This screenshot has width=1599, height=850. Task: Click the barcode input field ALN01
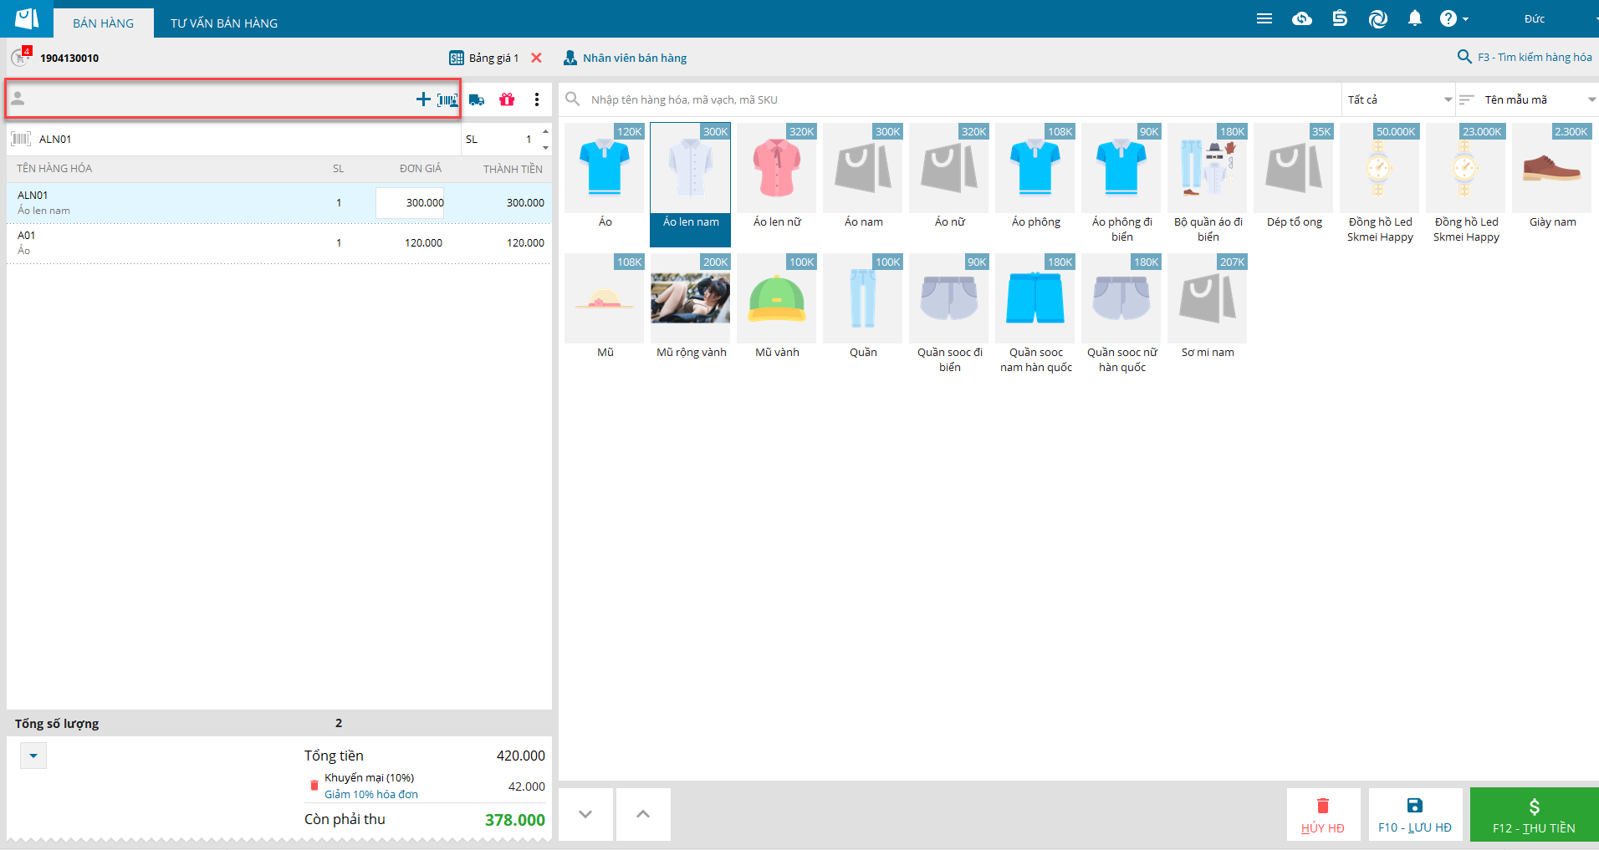[234, 139]
